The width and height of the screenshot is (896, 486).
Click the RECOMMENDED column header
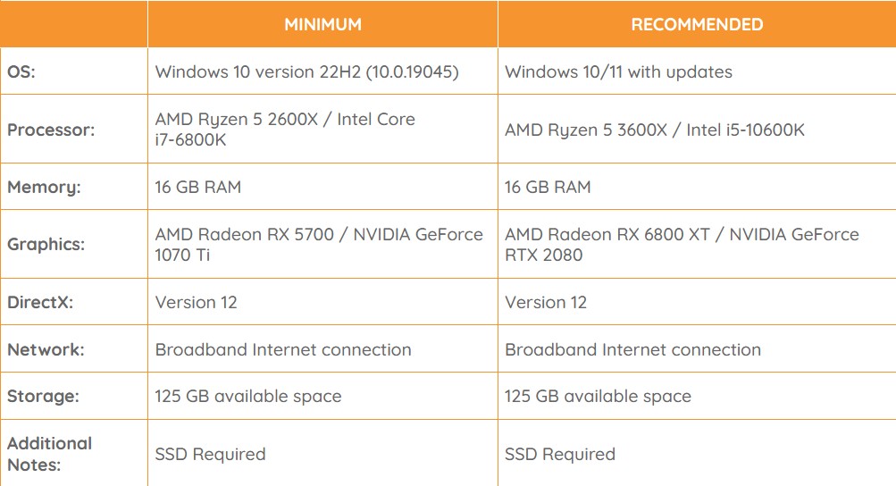[697, 24]
